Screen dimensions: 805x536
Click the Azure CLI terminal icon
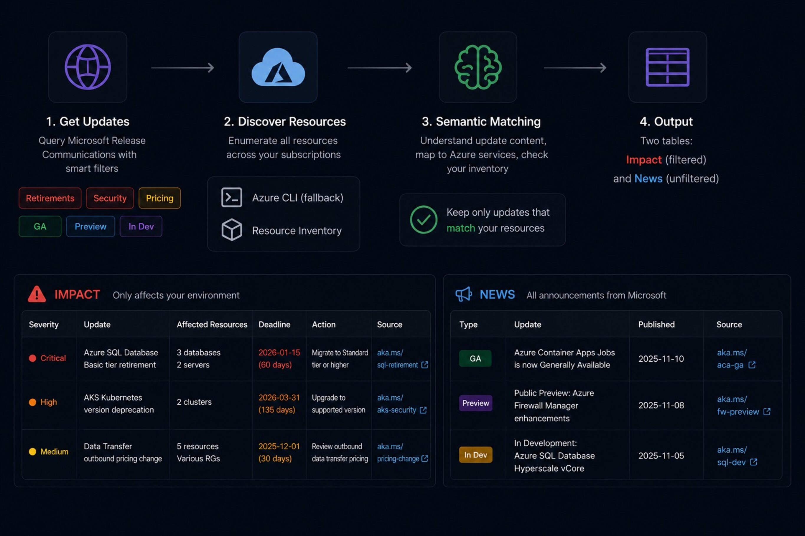(x=232, y=197)
